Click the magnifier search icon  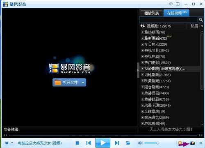click(201, 20)
